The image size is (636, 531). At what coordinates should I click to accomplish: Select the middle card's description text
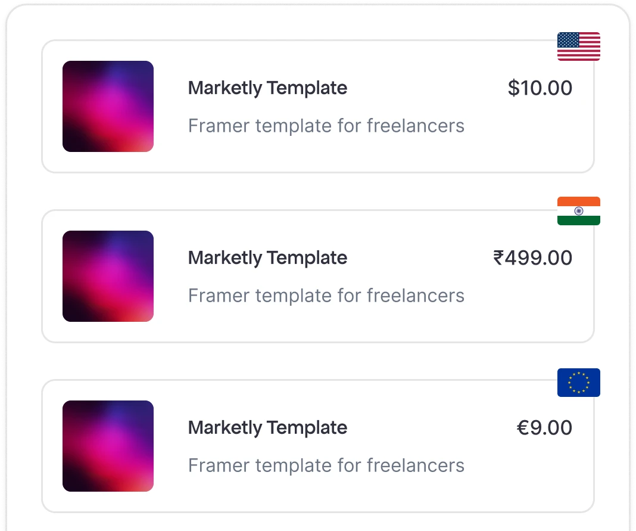326,296
